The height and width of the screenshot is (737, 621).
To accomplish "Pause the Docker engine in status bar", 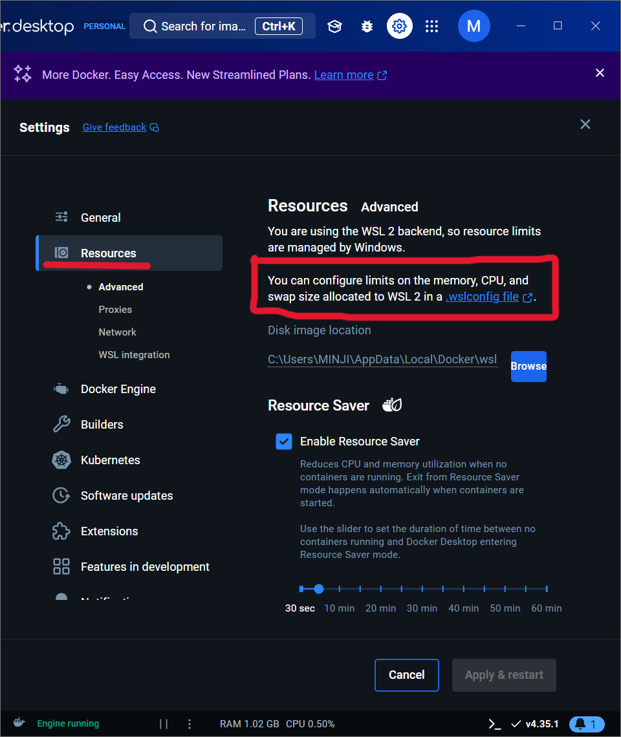I will (x=164, y=724).
